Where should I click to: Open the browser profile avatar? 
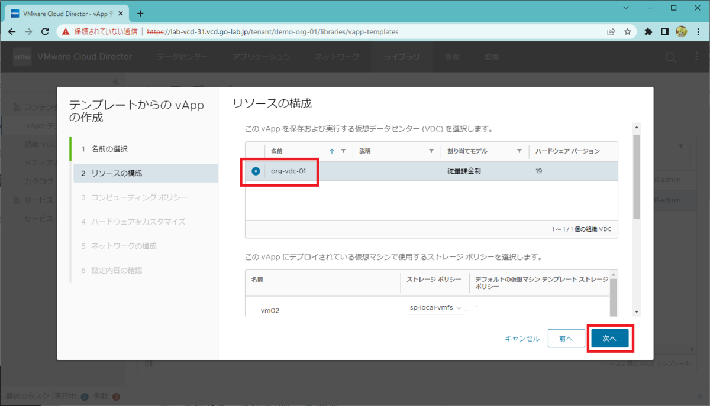pyautogui.click(x=681, y=32)
